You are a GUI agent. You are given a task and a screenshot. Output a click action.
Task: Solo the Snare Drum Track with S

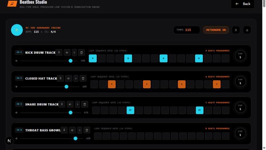(77, 104)
